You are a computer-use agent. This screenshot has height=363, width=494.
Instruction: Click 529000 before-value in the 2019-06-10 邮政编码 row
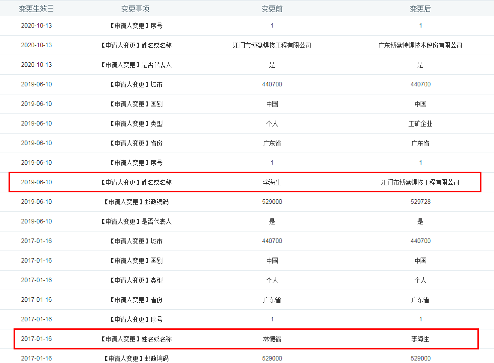(x=272, y=202)
